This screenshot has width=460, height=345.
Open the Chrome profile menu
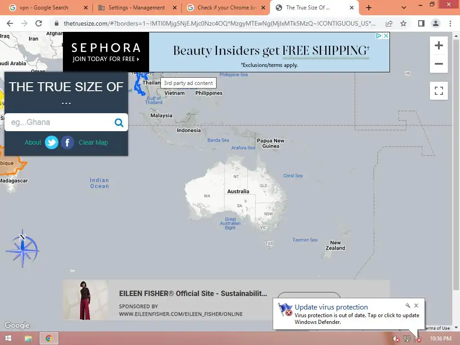click(x=436, y=23)
